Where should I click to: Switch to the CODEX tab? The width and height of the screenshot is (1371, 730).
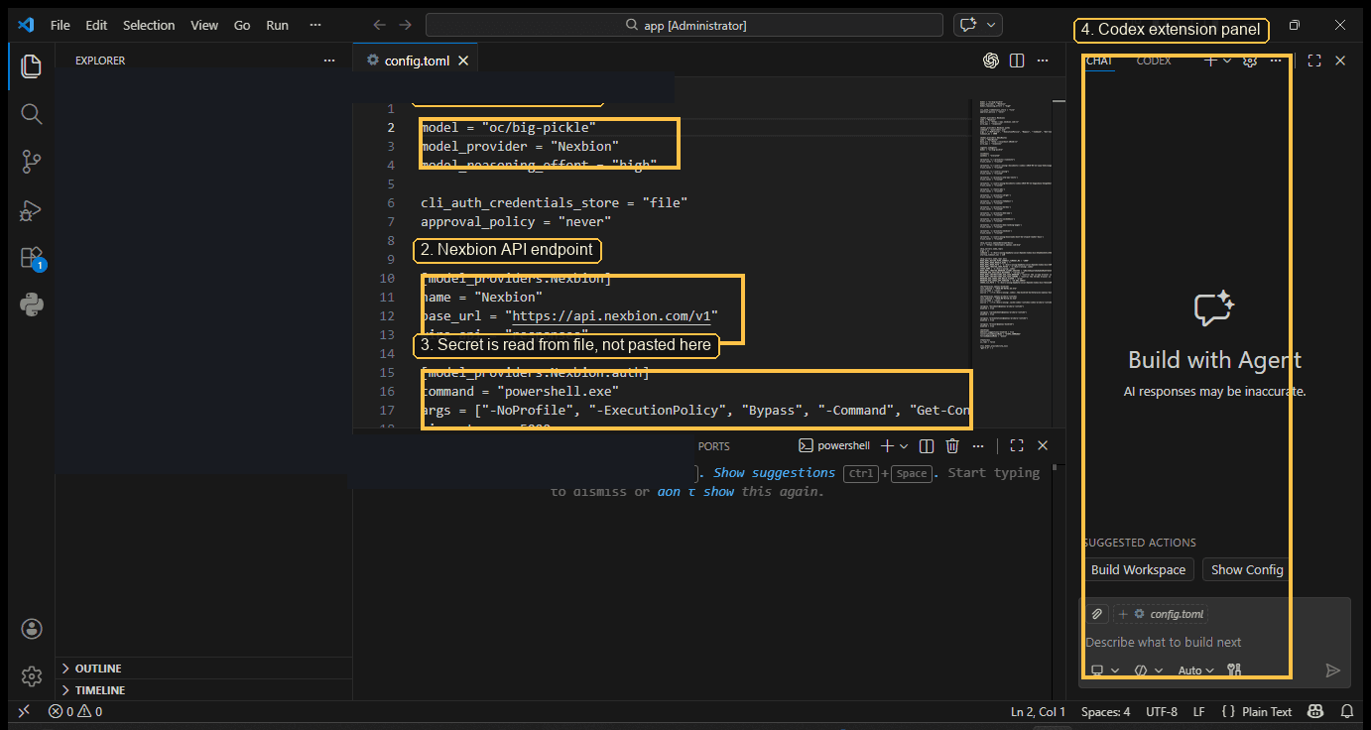tap(1154, 61)
